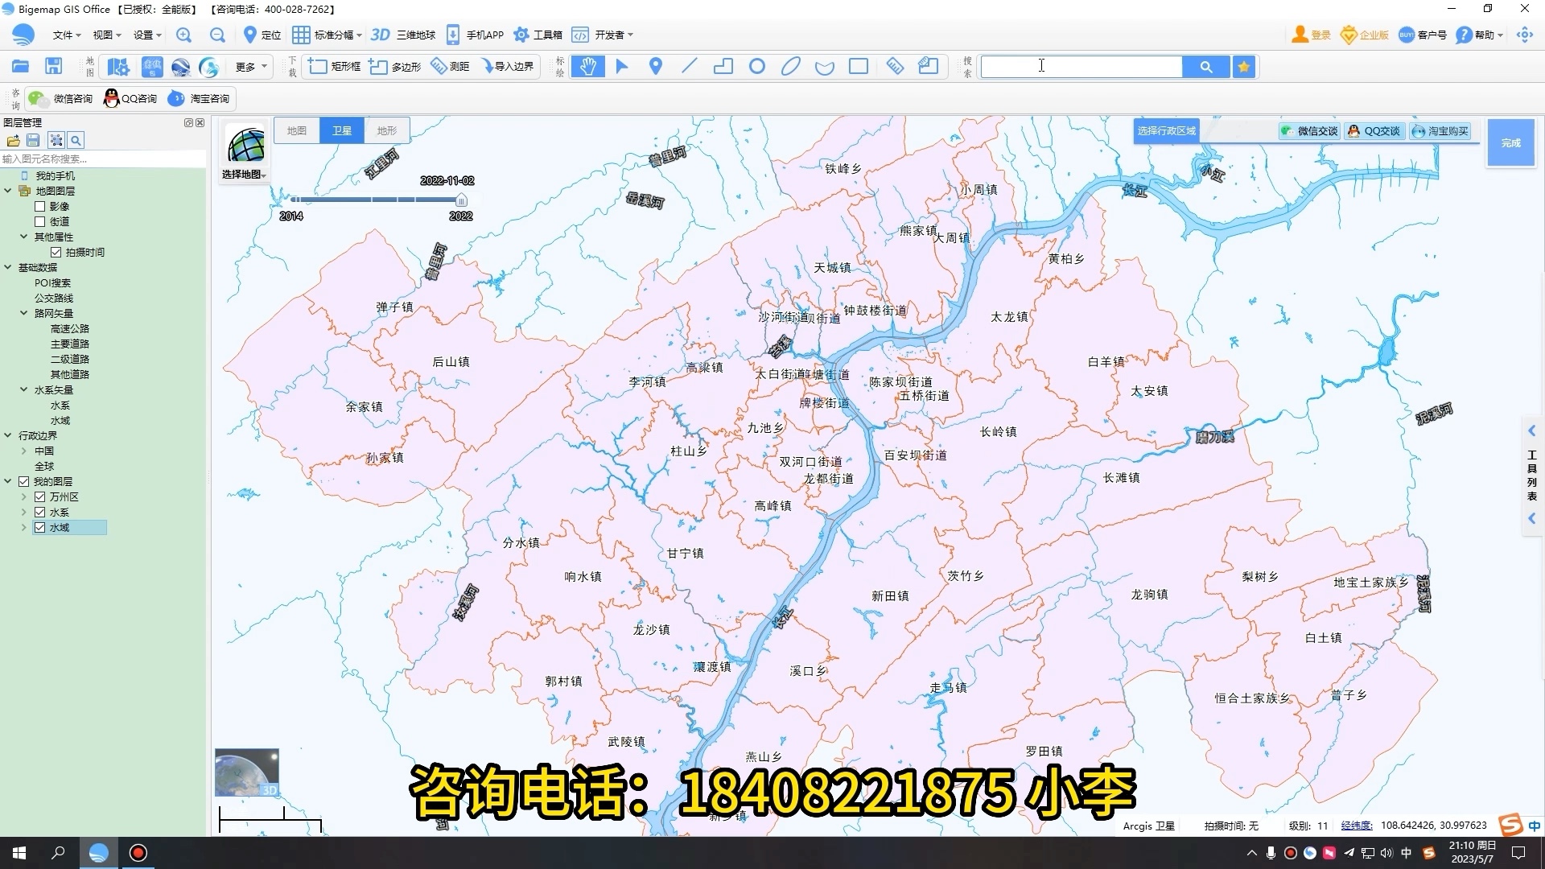Select the 矩形框 rectangle download tool
This screenshot has width=1545, height=869.
tap(335, 66)
